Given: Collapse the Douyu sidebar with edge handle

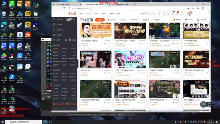Looking at the screenshot, I should [x=78, y=64].
